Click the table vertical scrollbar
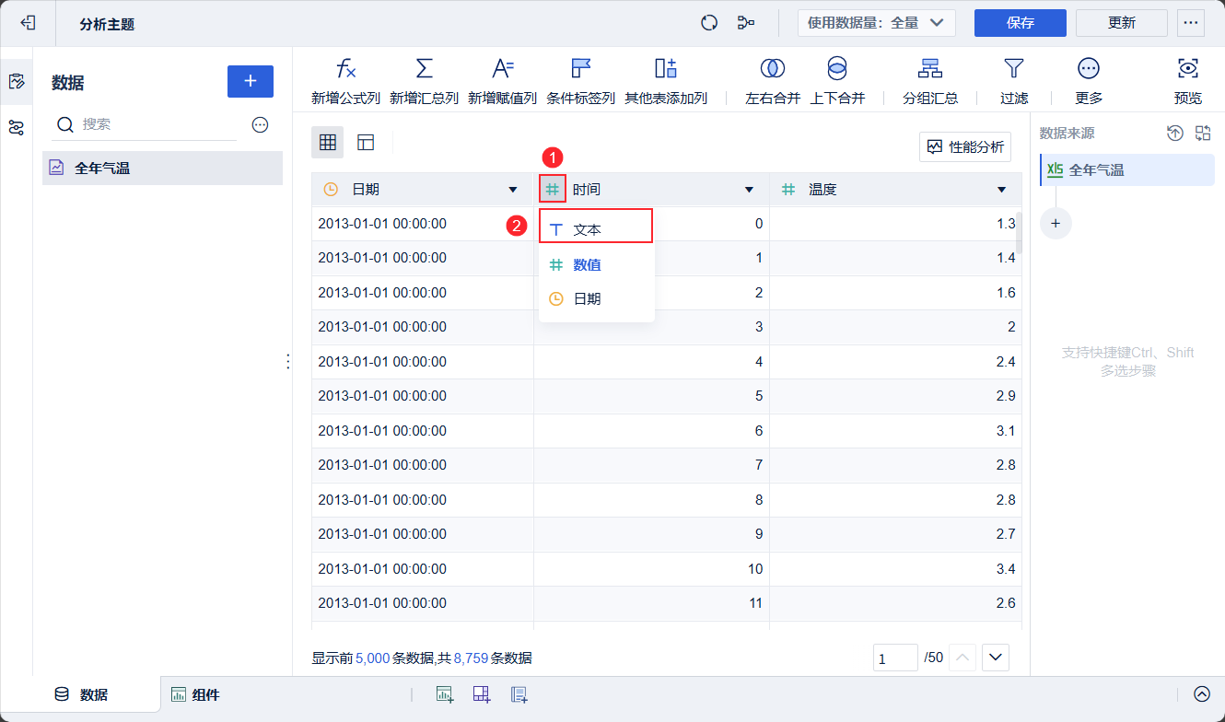This screenshot has height=722, width=1225. (x=1020, y=232)
